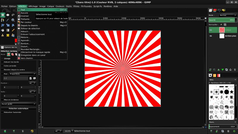Open the Proportions fixed dropdown
Image resolution: width=238 pixels, height=134 pixels.
[x=23, y=74]
